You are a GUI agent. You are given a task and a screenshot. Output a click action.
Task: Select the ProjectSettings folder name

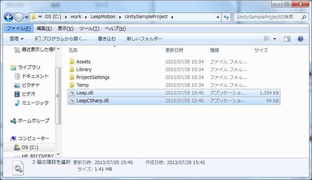point(93,77)
